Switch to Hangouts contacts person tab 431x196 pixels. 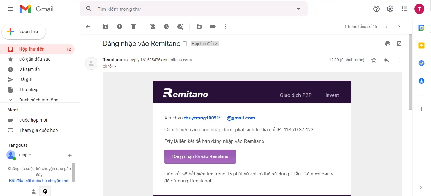coord(33,192)
